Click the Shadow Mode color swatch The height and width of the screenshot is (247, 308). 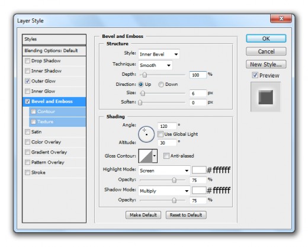point(199,190)
